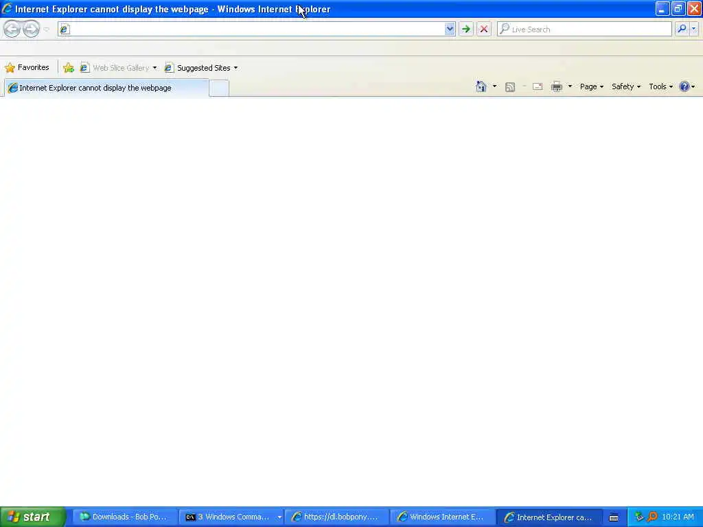Viewport: 703px width, 527px height.
Task: Open the Web Slice Gallery link
Action: (115, 68)
